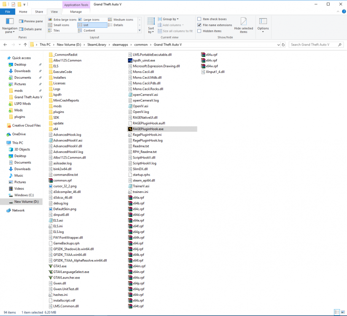Expand the layout gallery more arrow

coord(140,30)
